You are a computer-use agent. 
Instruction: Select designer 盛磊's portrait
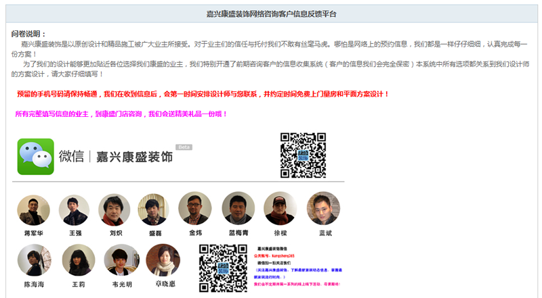pyautogui.click(x=154, y=209)
